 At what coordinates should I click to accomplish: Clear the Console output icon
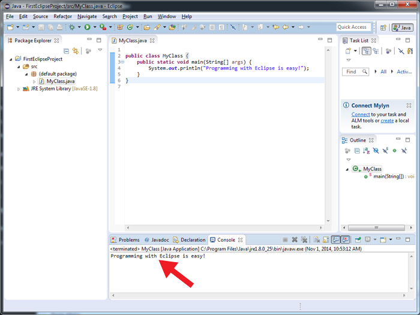point(317,239)
